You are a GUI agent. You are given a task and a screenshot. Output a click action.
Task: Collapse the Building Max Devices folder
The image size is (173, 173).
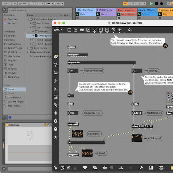click(x=28, y=19)
